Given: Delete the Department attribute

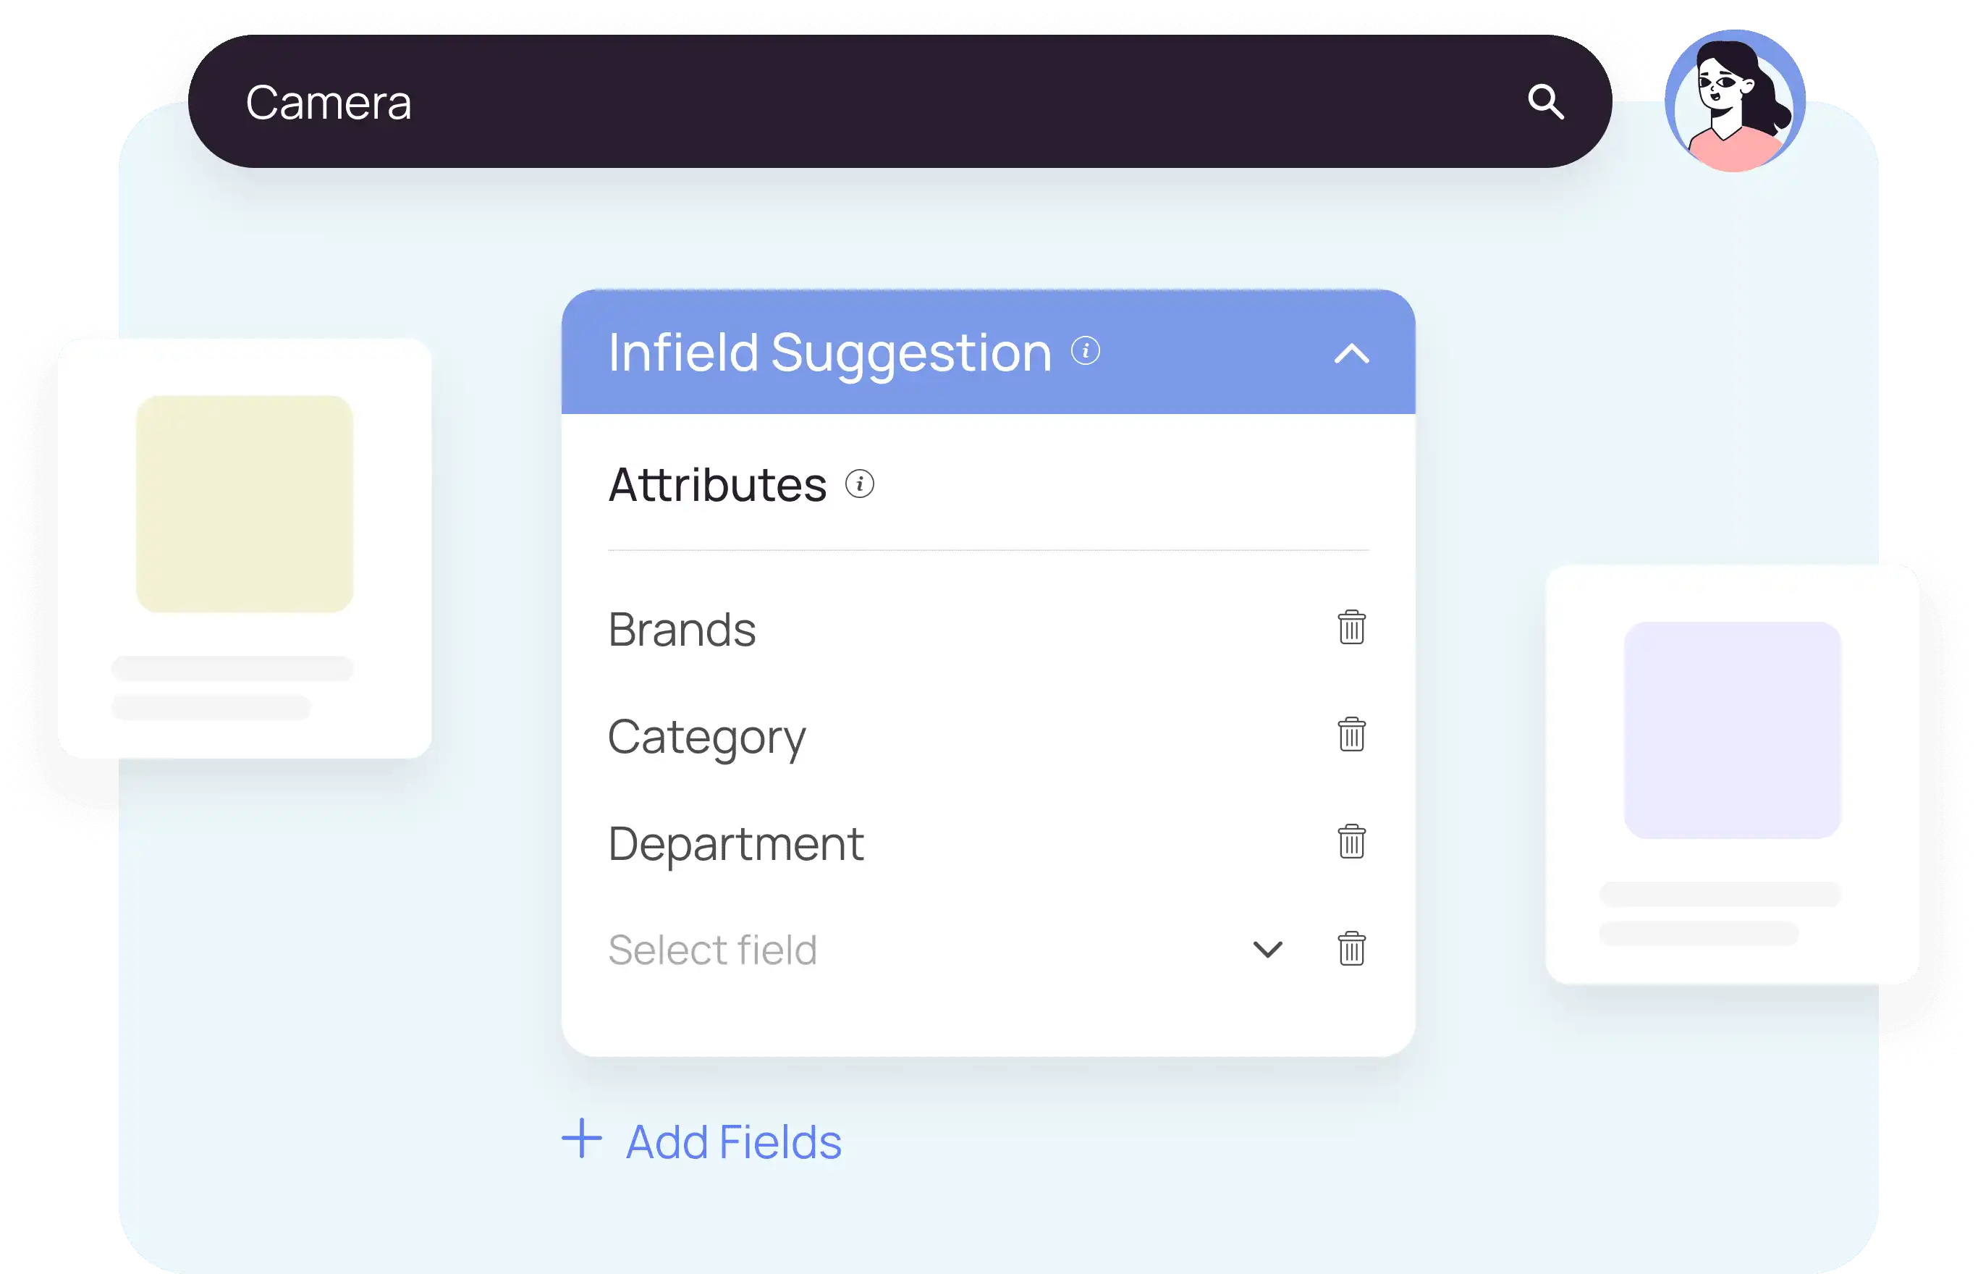Looking at the screenshot, I should (x=1351, y=842).
